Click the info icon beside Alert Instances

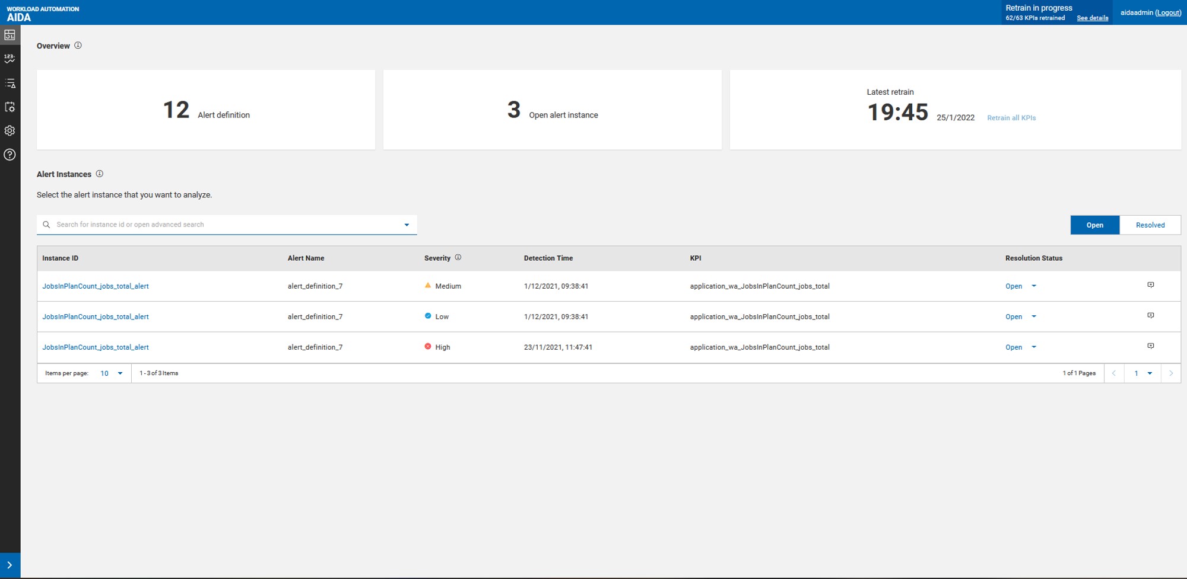coord(100,174)
